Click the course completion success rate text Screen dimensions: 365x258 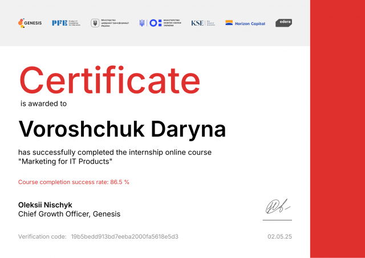pyautogui.click(x=74, y=182)
